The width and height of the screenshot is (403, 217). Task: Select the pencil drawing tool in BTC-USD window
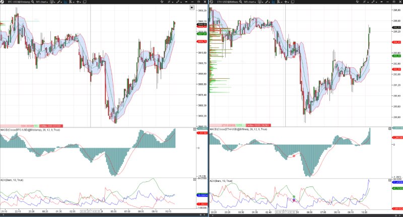pos(58,2)
